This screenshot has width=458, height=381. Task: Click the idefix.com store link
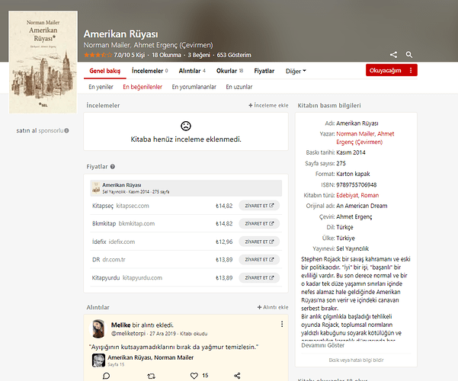point(122,242)
